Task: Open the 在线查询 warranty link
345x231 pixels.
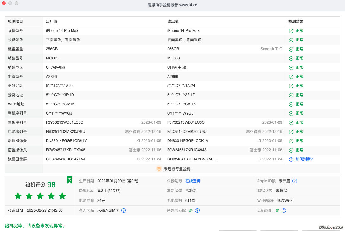Action: (193, 181)
